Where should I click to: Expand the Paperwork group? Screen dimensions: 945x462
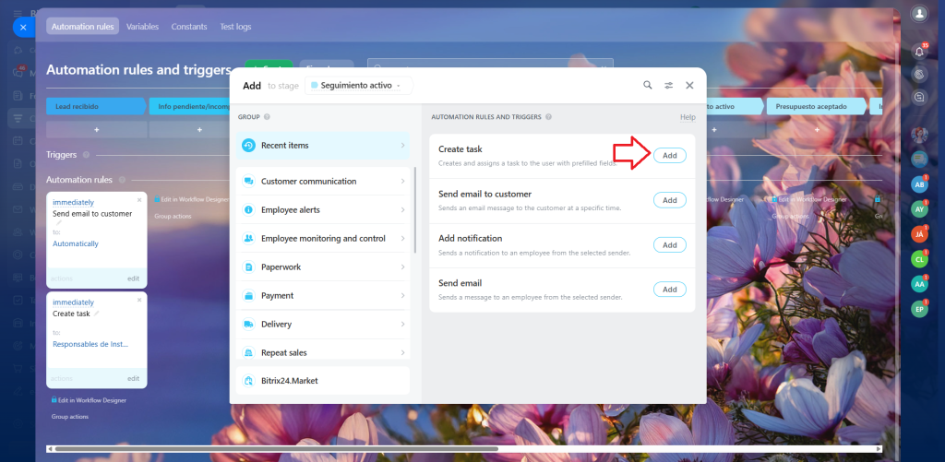point(323,267)
